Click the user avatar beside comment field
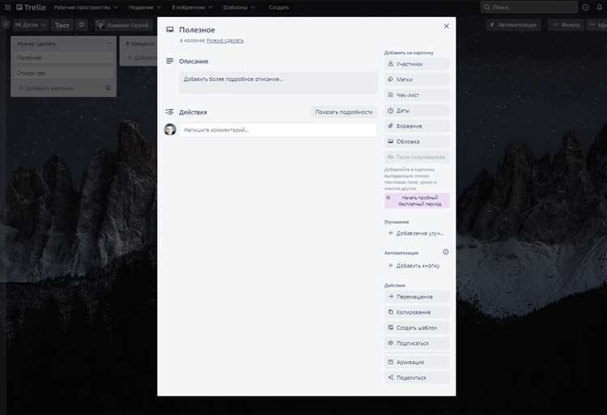This screenshot has height=415, width=607. coord(170,129)
